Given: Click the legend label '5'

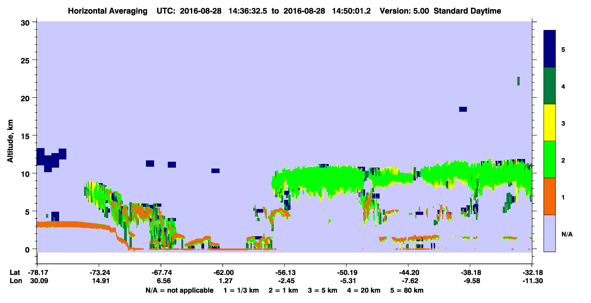Looking at the screenshot, I should [x=563, y=49].
